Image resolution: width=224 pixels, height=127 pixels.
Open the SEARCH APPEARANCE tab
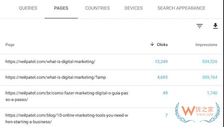181,8
